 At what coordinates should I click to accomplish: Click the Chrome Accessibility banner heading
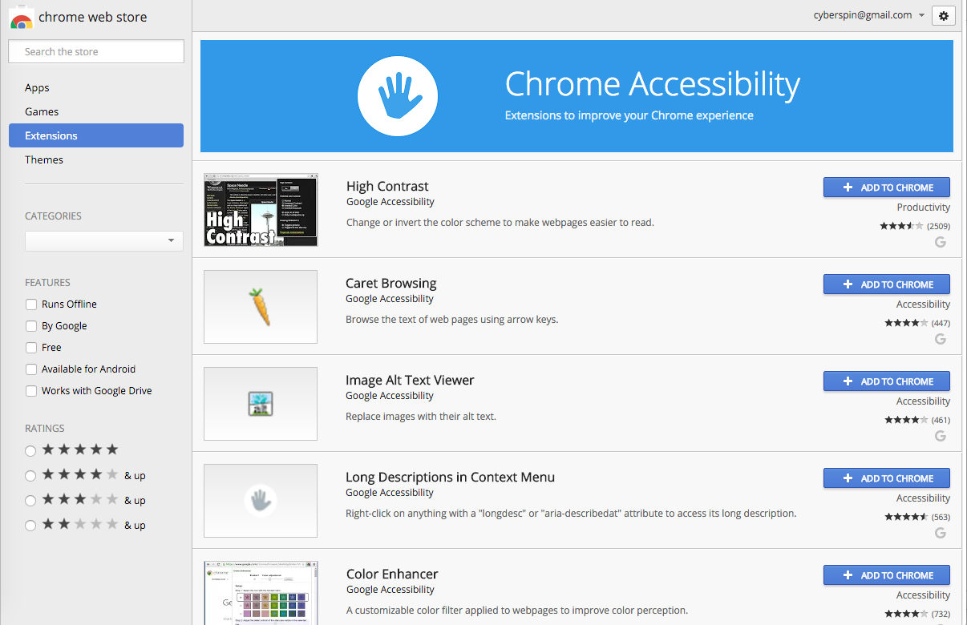[x=653, y=84]
